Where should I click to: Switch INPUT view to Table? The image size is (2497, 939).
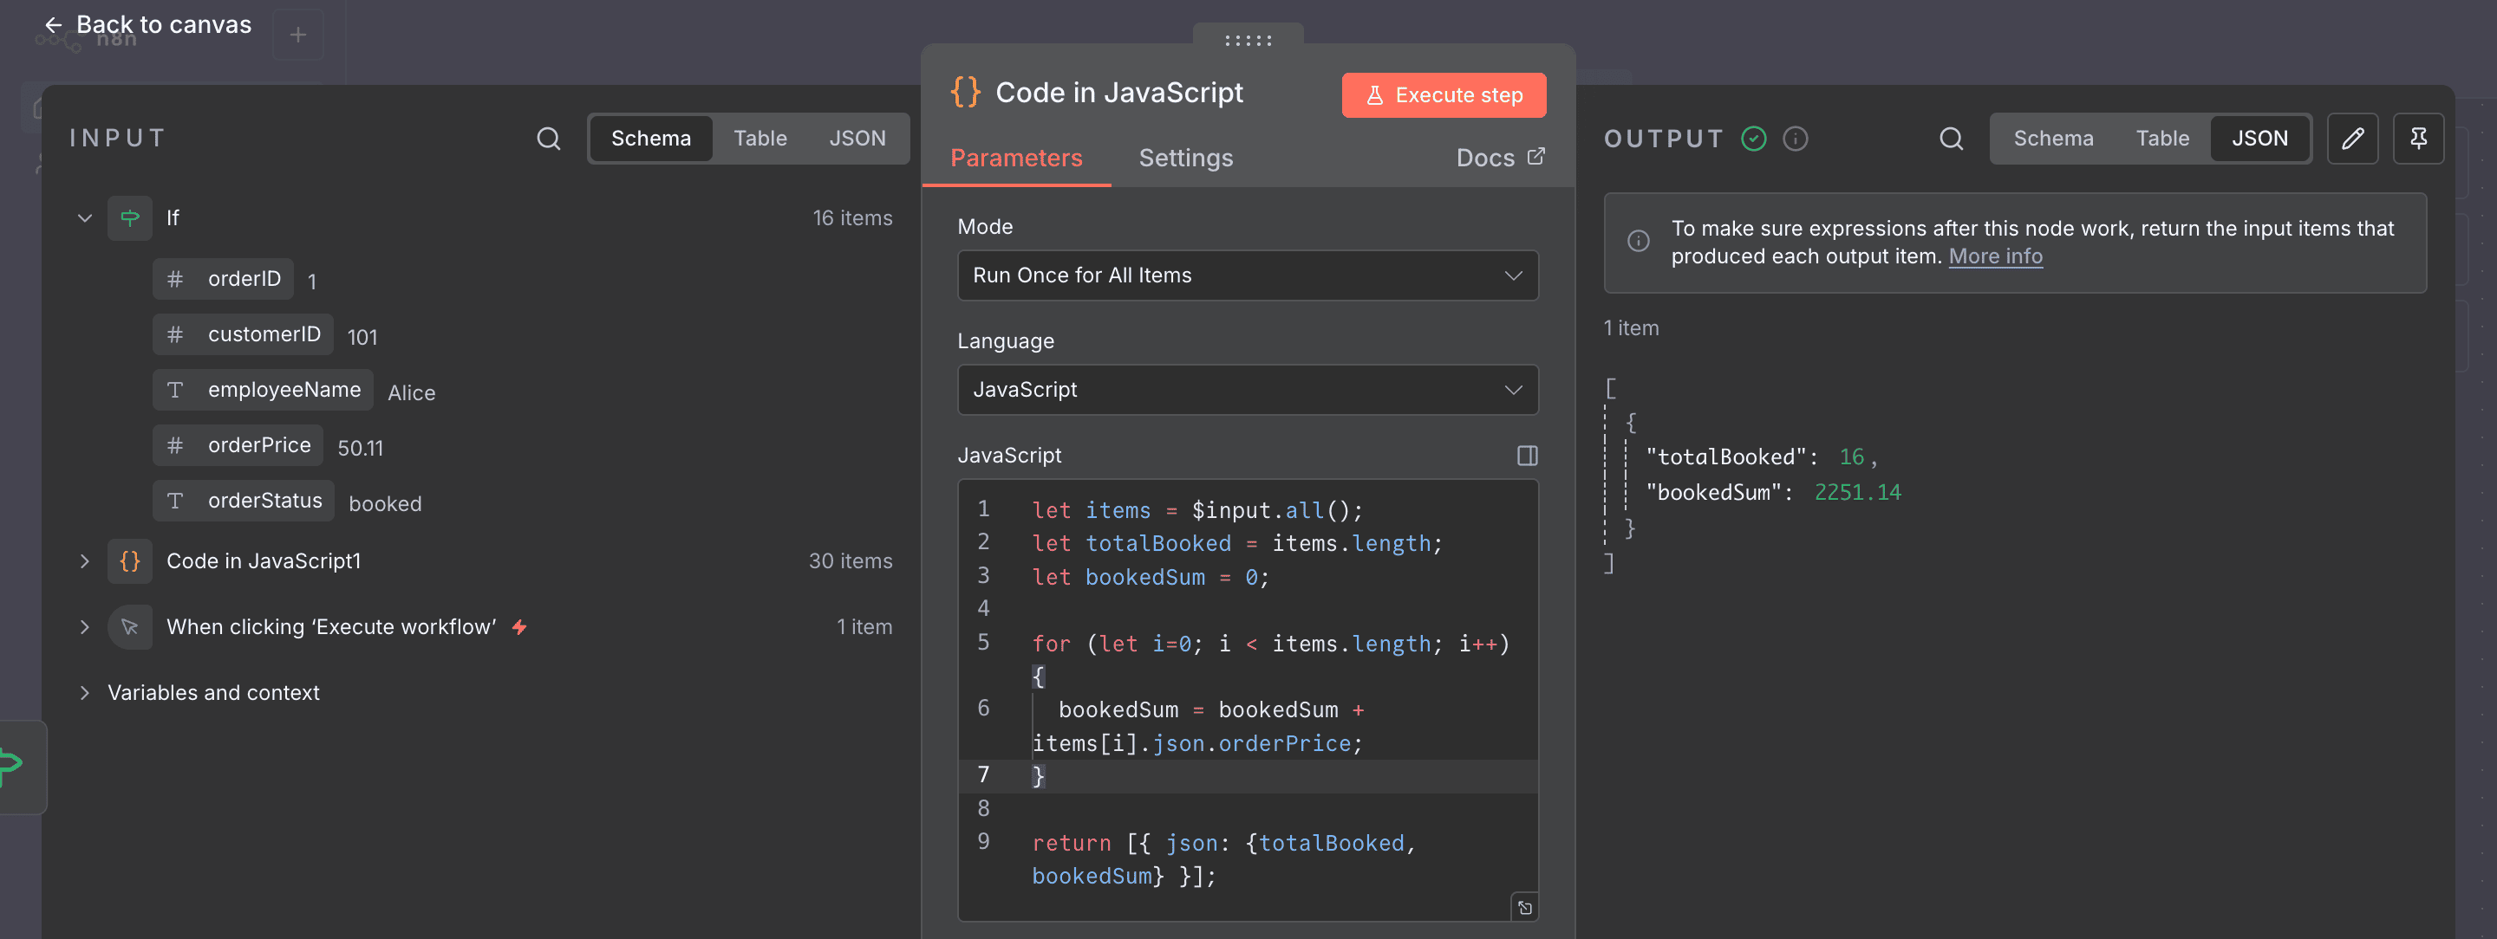pos(760,139)
